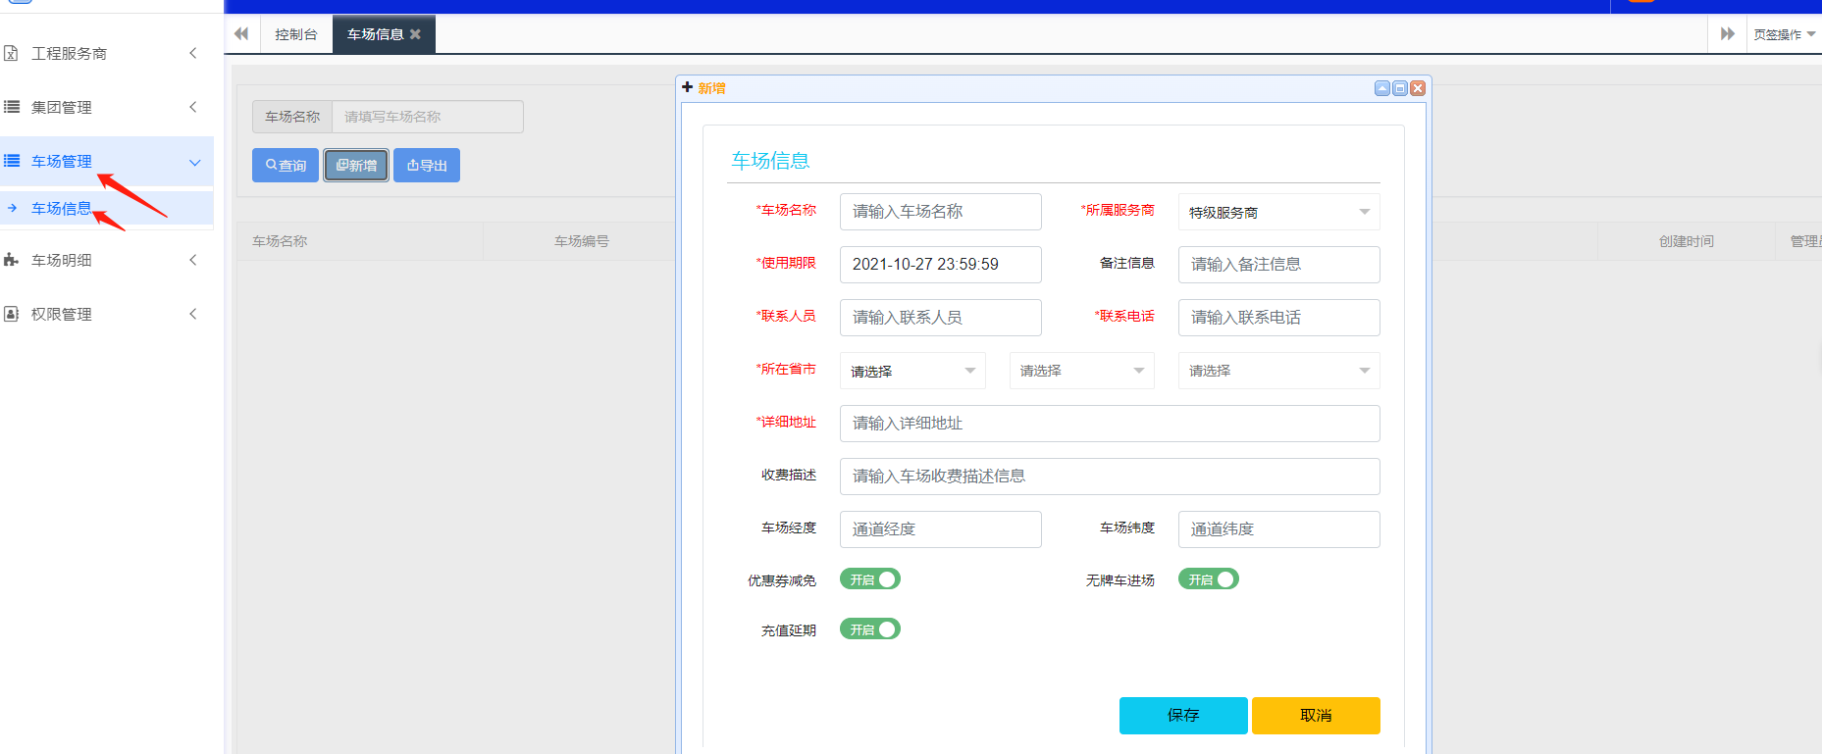Click the tab scroll-right double arrow
The image size is (1822, 754).
click(1728, 34)
